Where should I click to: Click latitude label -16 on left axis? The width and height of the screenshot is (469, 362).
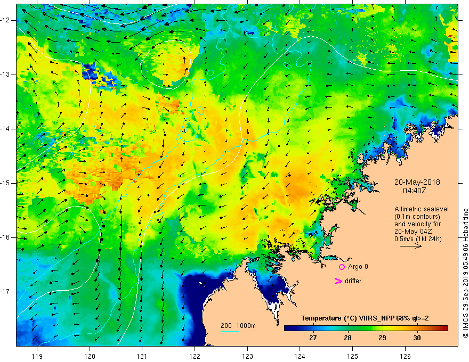[x=5, y=237]
